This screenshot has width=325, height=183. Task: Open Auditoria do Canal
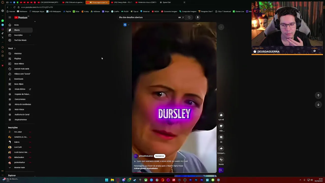[20, 115]
